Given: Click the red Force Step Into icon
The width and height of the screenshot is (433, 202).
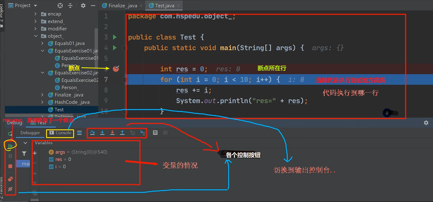Looking at the screenshot, I should point(112,132).
